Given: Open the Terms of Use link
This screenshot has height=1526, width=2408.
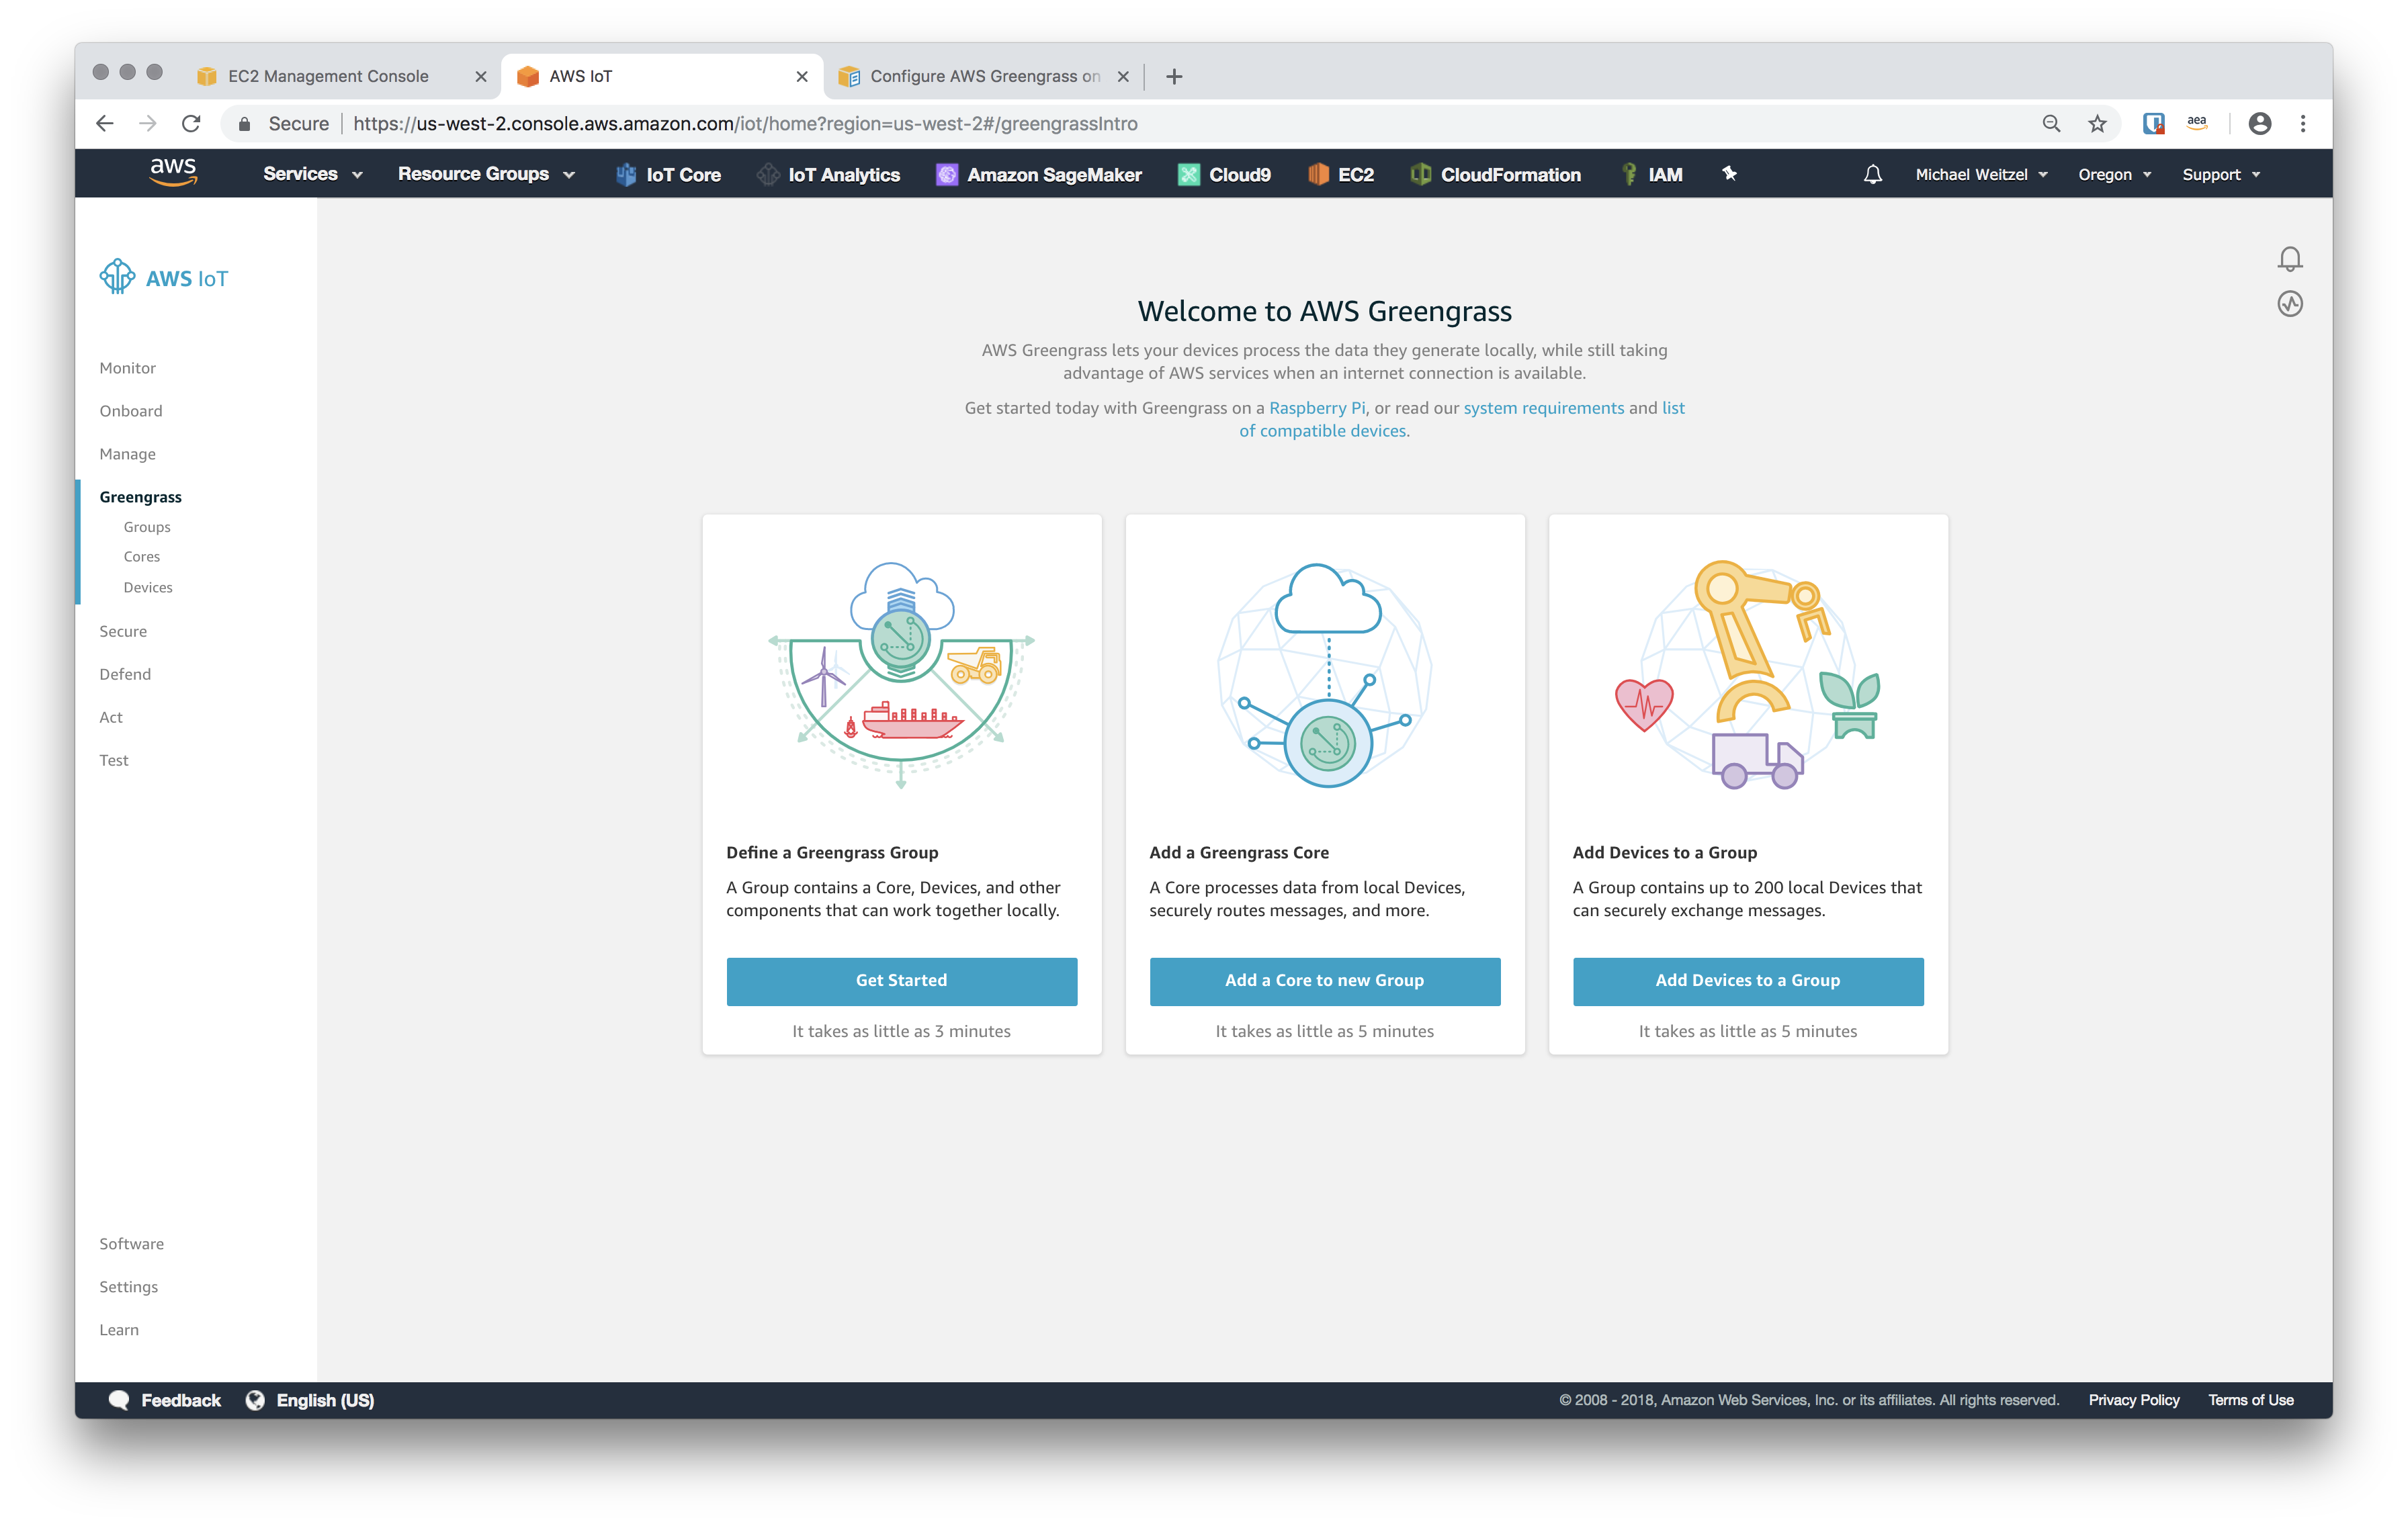Looking at the screenshot, I should click(x=2250, y=1400).
